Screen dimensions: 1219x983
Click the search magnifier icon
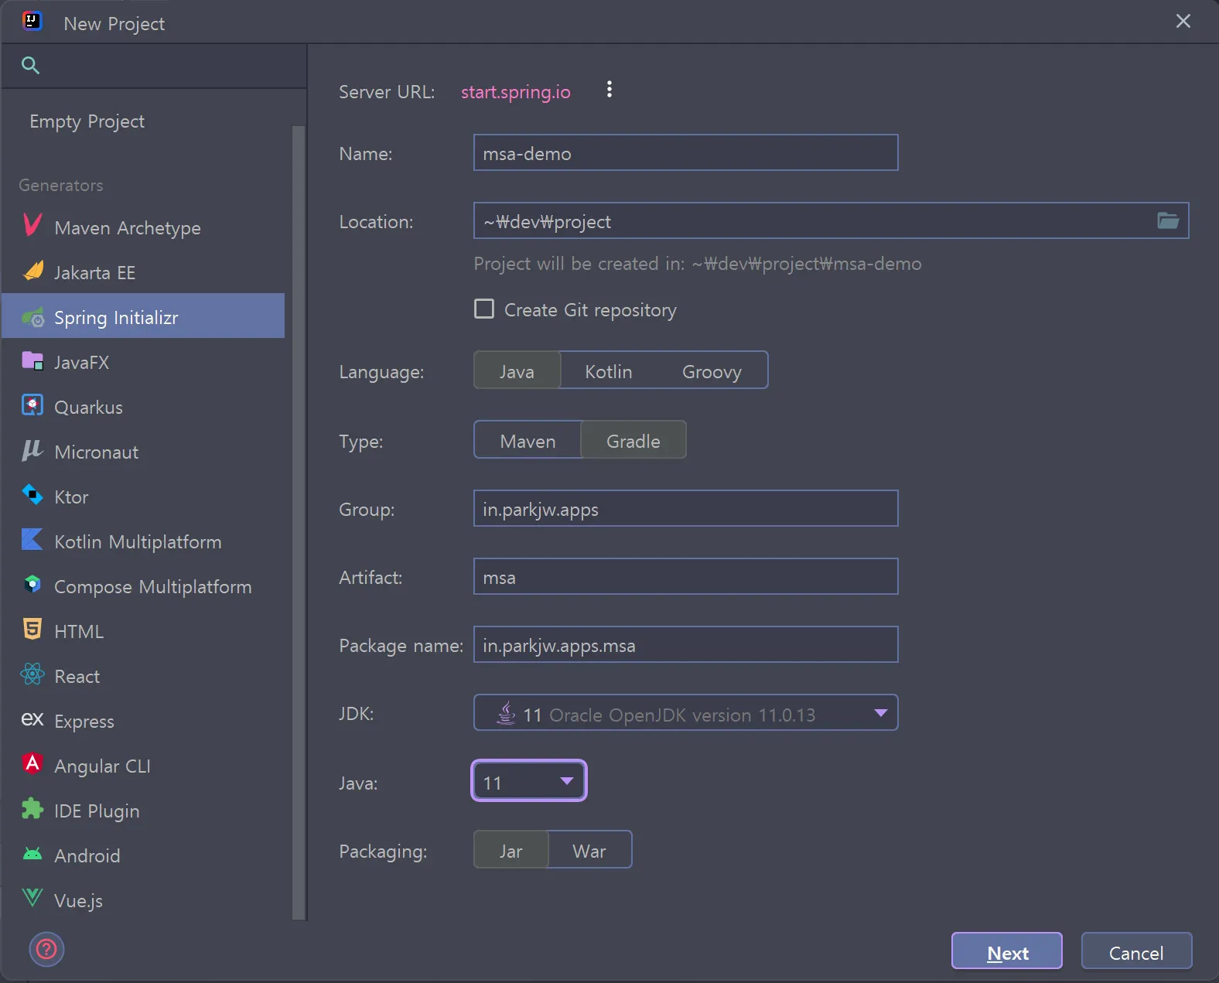[x=30, y=65]
